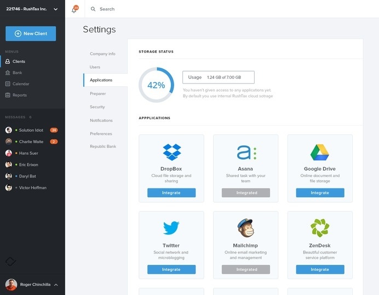This screenshot has height=295, width=379.
Task: Integrate ZenDesk
Action: 320,269
